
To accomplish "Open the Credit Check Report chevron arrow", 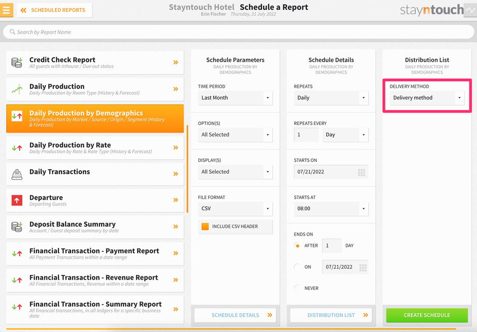I will pos(176,62).
